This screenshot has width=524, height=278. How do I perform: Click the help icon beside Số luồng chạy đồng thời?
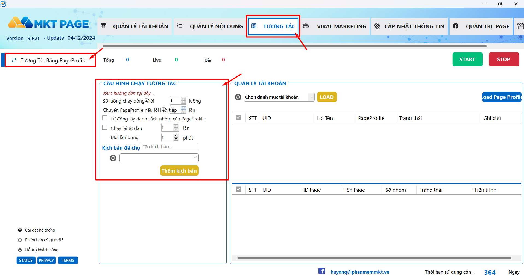tap(147, 100)
